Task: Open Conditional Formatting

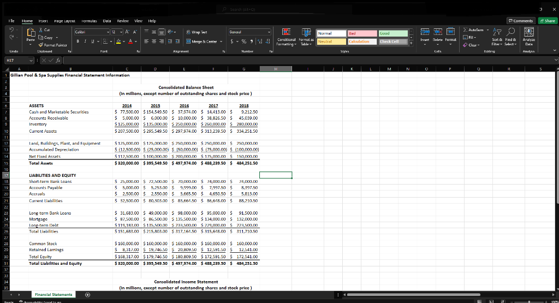Action: [x=286, y=37]
